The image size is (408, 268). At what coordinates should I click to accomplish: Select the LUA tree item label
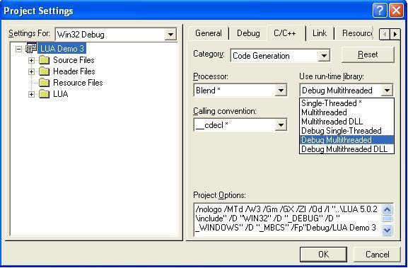click(x=60, y=94)
